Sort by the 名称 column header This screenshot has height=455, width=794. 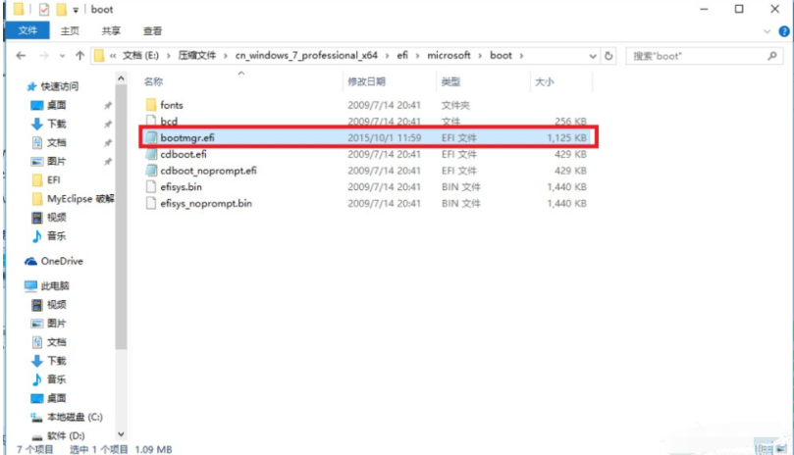tap(153, 81)
